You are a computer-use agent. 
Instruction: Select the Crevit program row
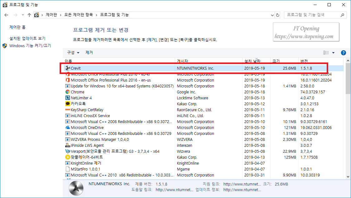(x=203, y=68)
